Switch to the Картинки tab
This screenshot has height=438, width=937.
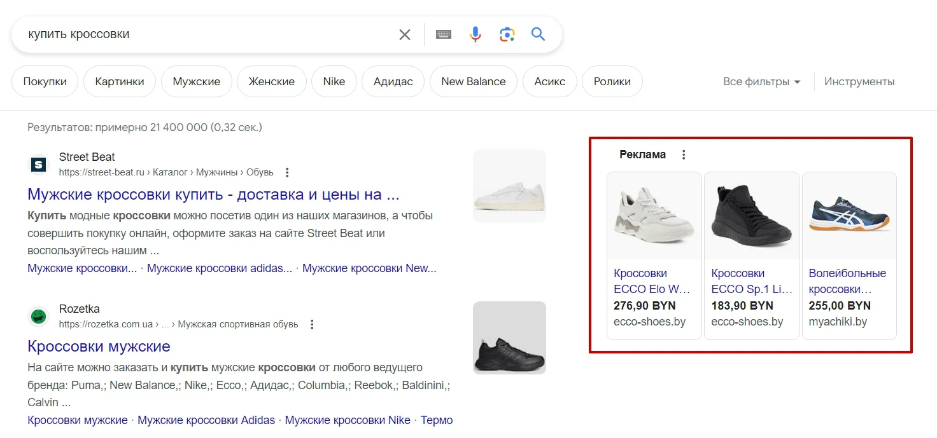(x=120, y=81)
